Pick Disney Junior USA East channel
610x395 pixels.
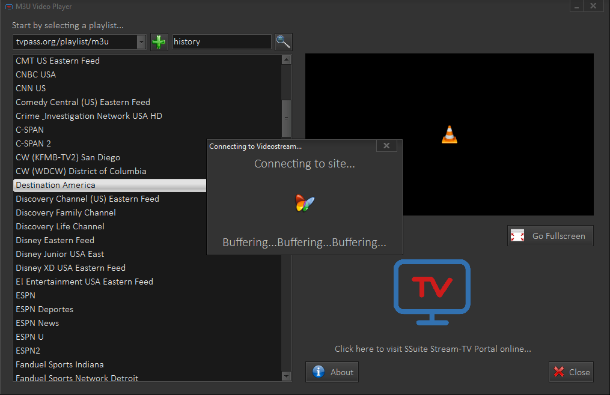pos(60,254)
